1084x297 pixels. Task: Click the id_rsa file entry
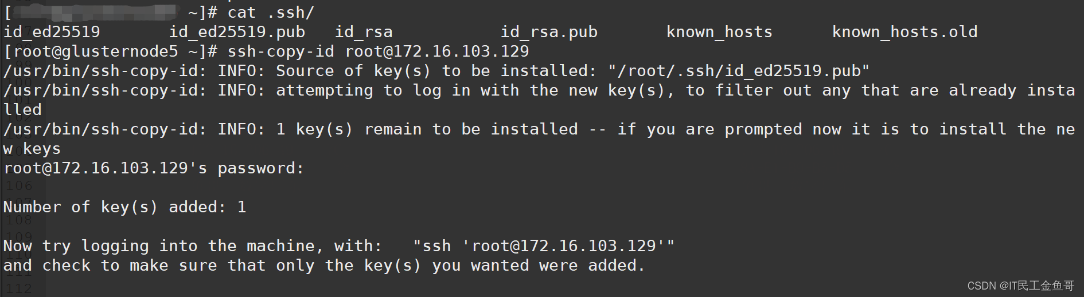tap(364, 32)
